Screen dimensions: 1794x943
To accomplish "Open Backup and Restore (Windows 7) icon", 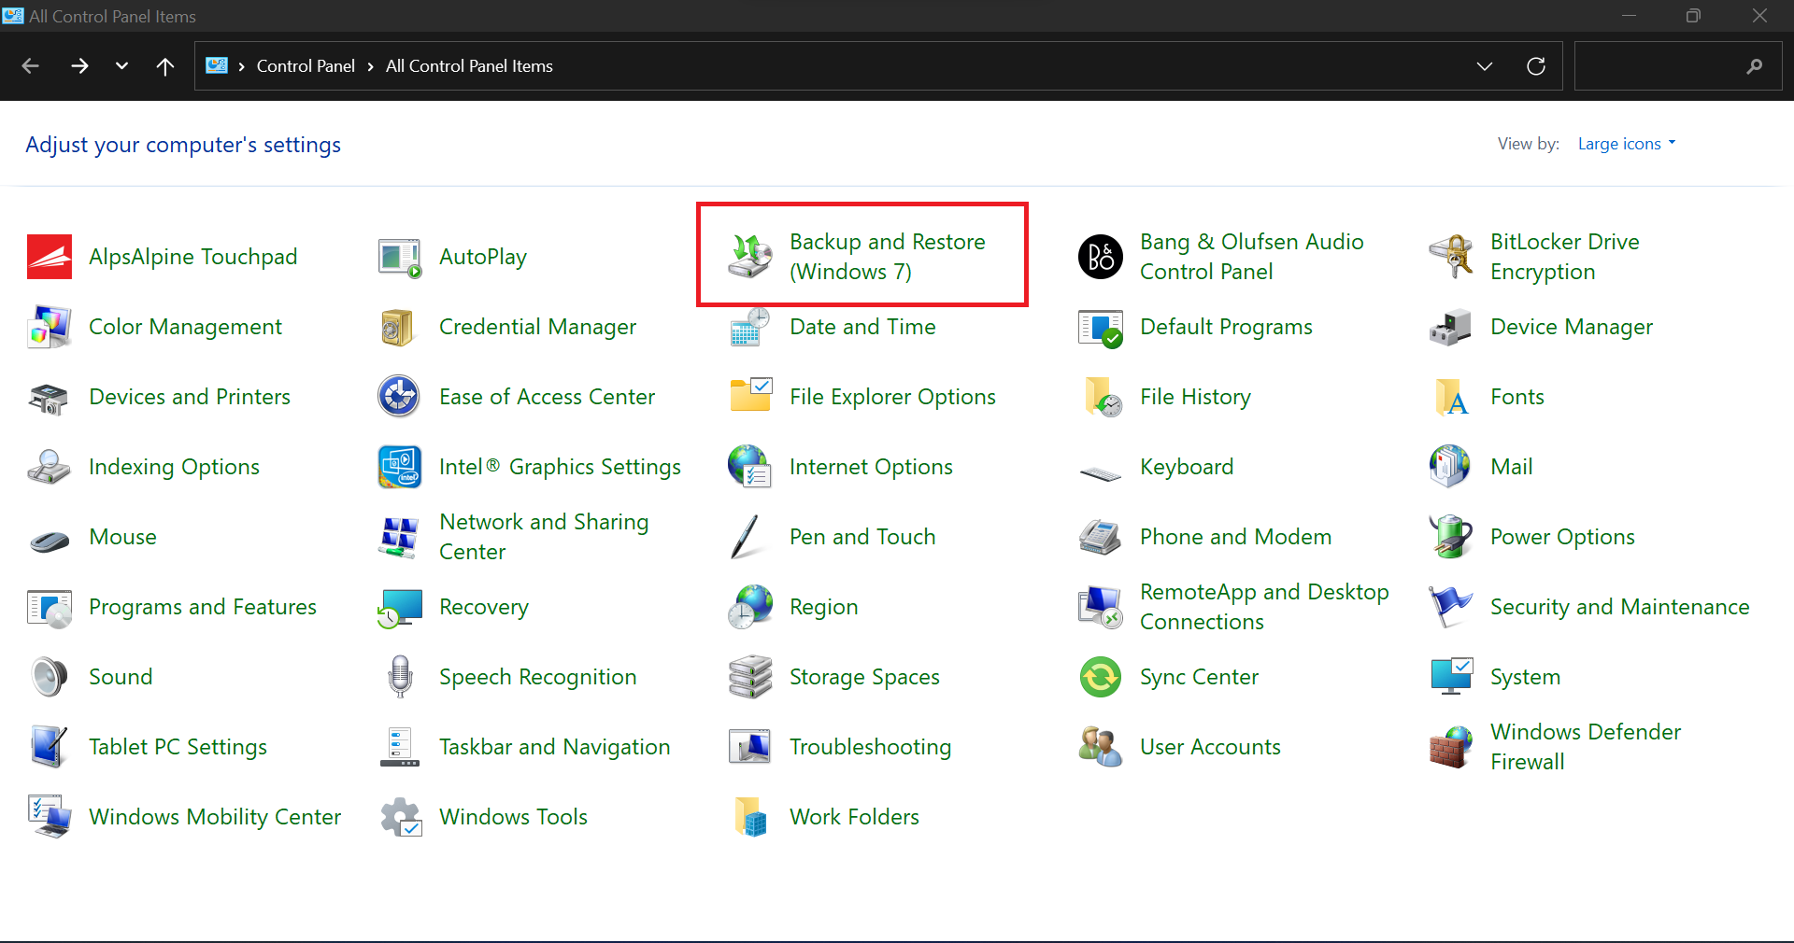I will tap(750, 257).
